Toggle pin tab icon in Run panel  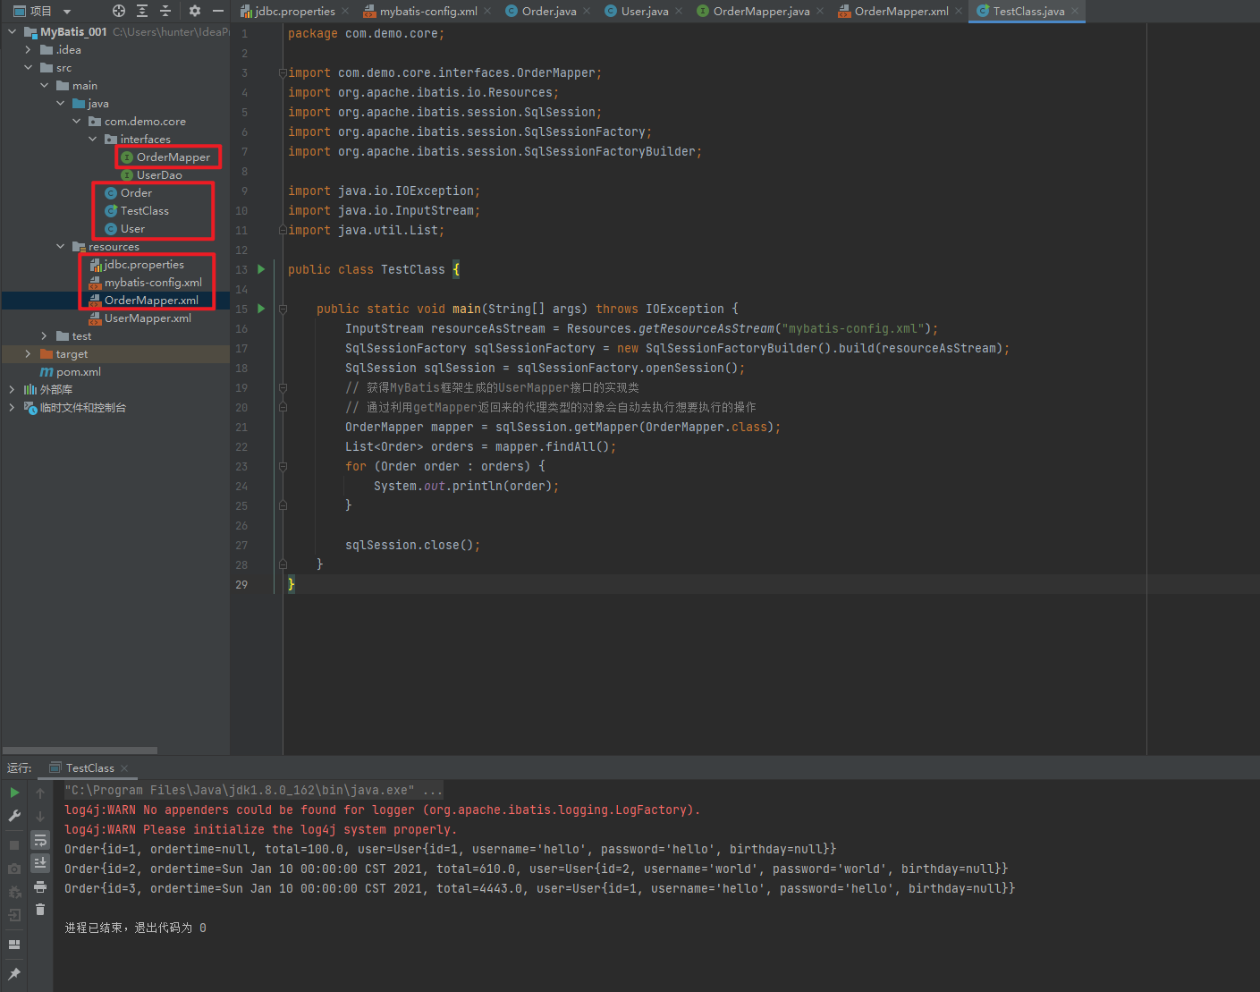point(14,974)
